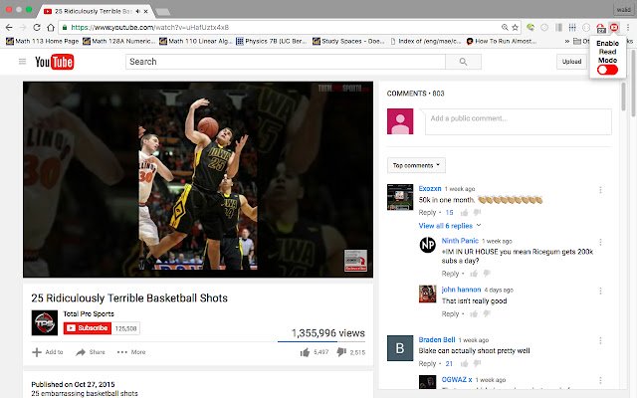Screen dimensions: 637x398
Task: Like the Exozxn comment
Action: tap(465, 212)
